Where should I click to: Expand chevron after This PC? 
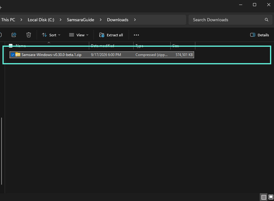point(21,20)
